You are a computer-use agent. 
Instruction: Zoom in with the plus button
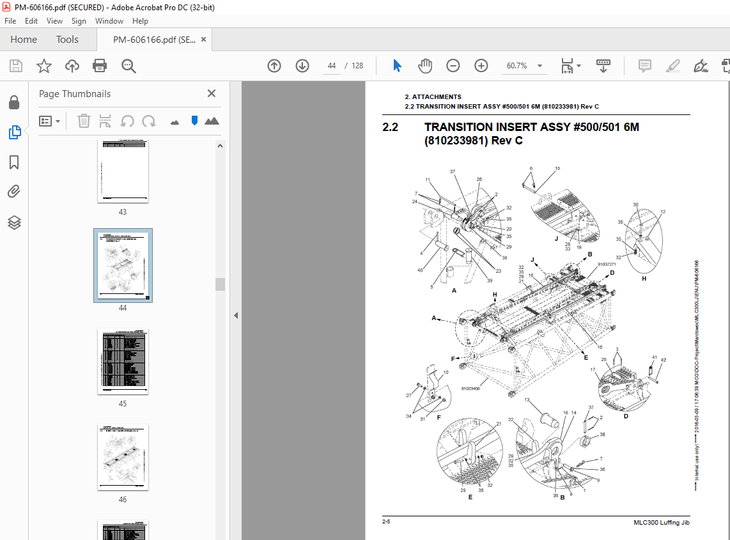(481, 66)
